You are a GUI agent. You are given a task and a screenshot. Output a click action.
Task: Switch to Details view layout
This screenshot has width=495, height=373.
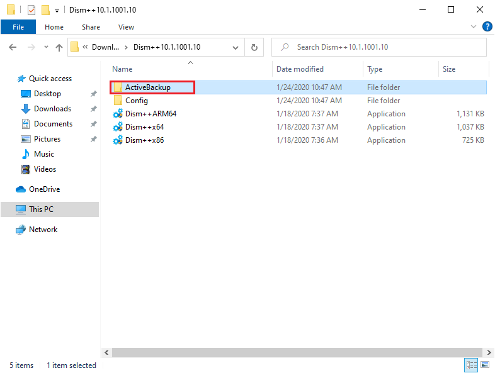coord(471,365)
